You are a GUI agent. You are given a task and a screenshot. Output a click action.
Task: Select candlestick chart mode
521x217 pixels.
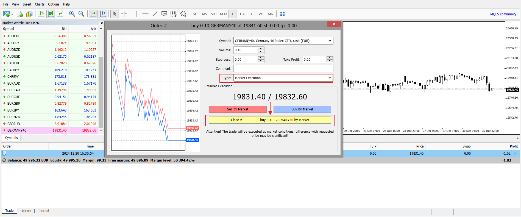tap(51, 14)
